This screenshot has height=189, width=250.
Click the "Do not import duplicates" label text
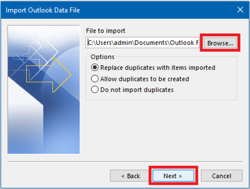pyautogui.click(x=136, y=89)
